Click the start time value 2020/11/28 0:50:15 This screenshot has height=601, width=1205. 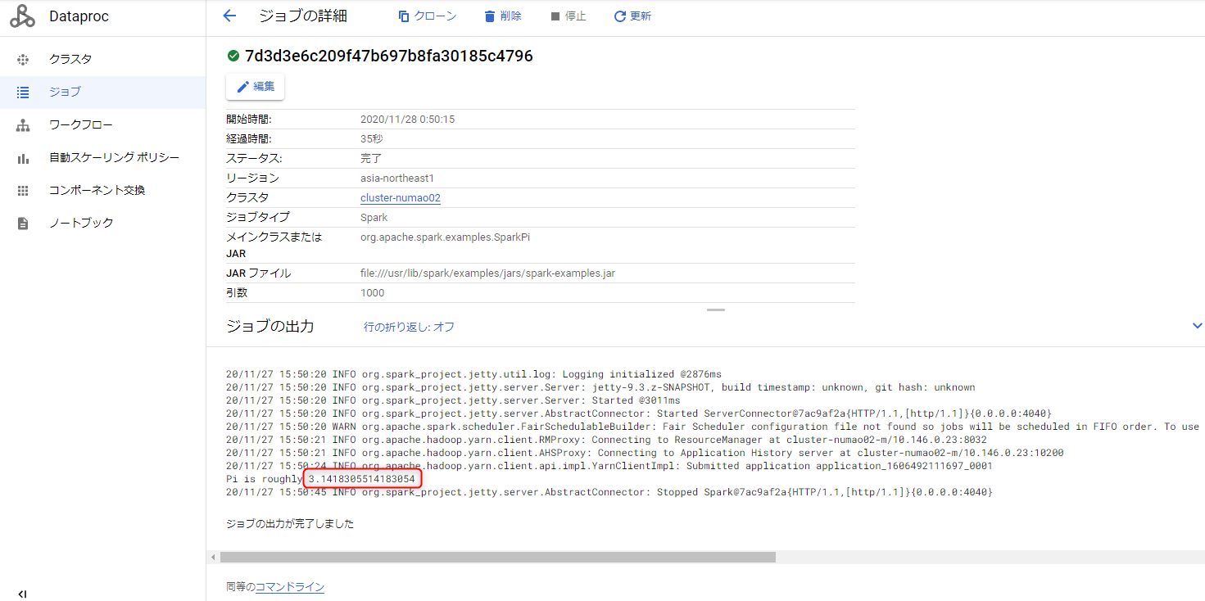pos(407,120)
